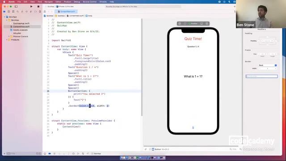The height and width of the screenshot is (161, 286).
Task: Select QuizAppApp.swift in the navigator
Action: (21, 23)
